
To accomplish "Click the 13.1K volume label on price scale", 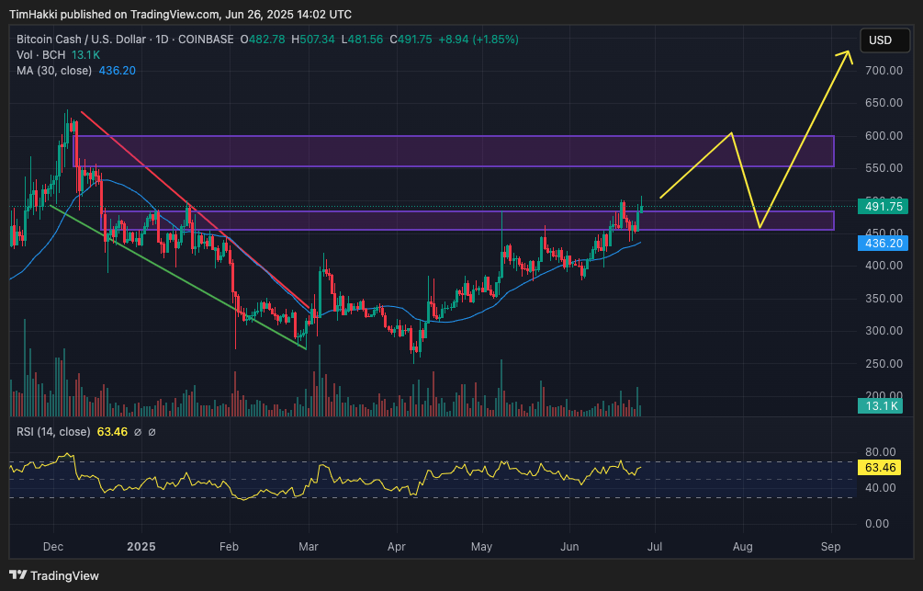I will (882, 405).
